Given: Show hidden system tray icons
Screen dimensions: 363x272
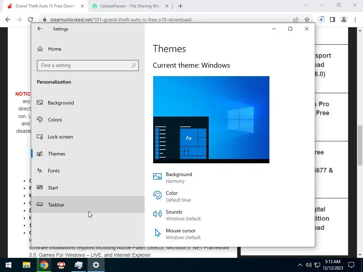Looking at the screenshot, I should (300, 265).
